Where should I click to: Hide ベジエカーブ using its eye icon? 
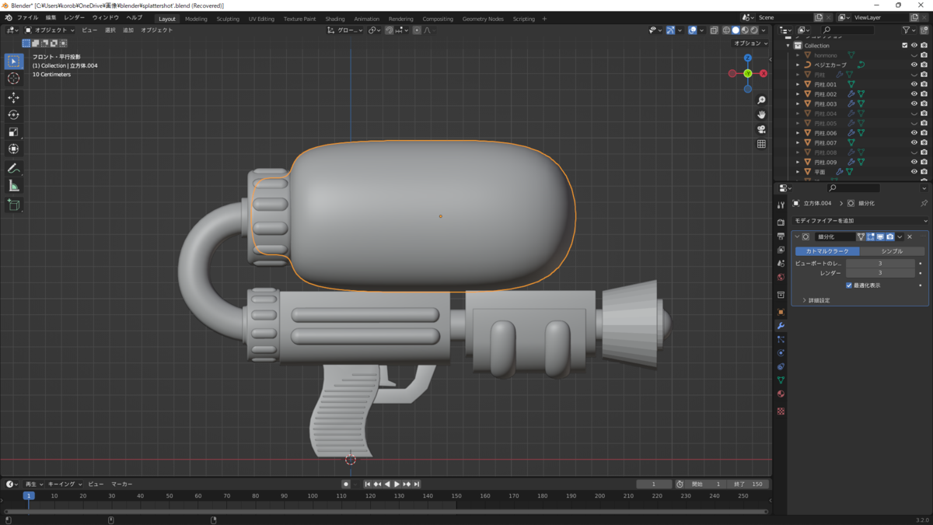pos(914,65)
